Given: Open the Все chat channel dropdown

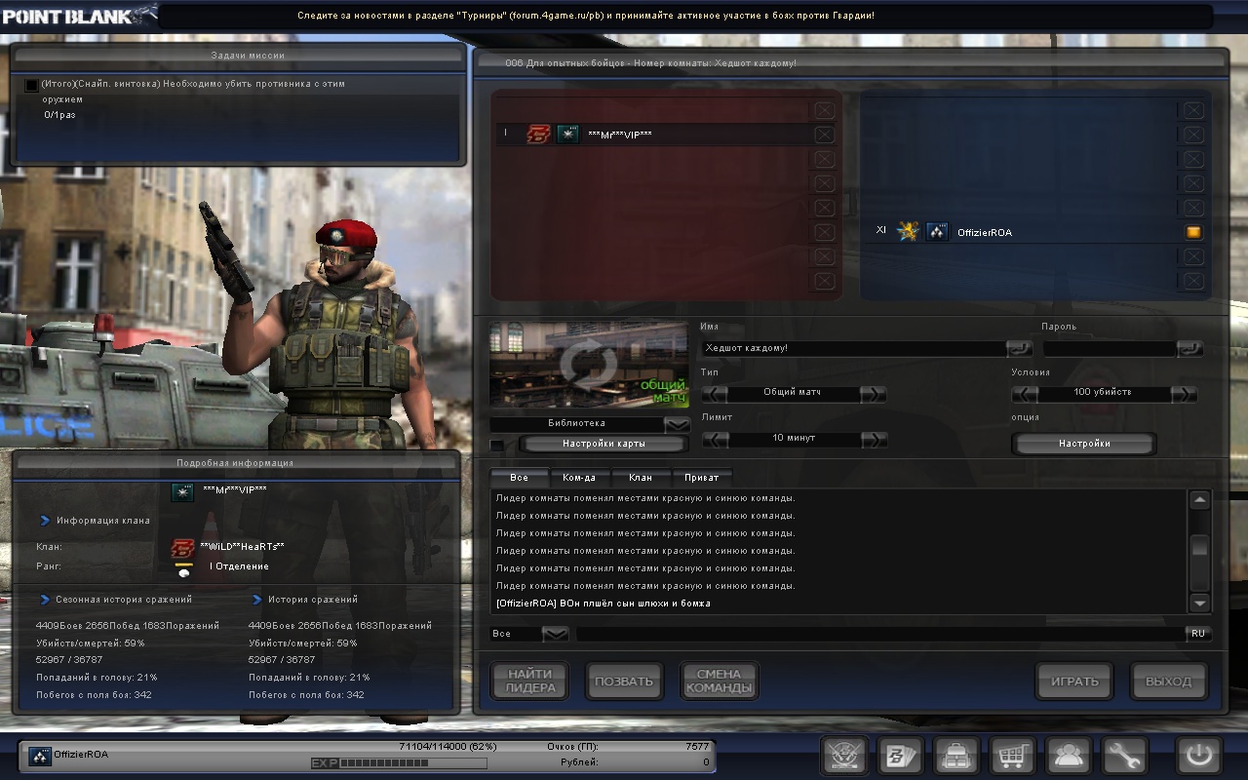Looking at the screenshot, I should [x=555, y=634].
